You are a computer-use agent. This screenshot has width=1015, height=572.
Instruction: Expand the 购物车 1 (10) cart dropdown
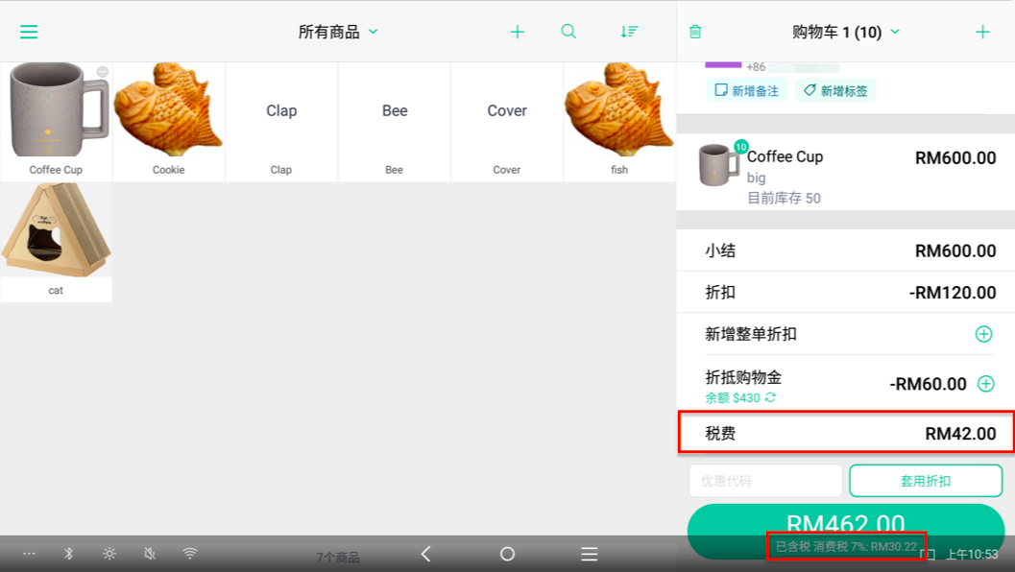coord(845,32)
